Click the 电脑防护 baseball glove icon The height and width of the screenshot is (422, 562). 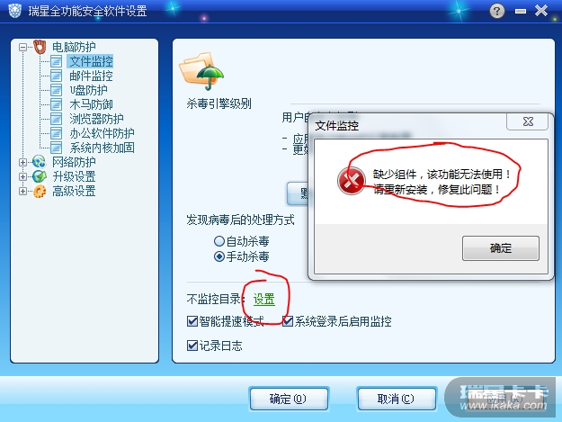[40, 47]
